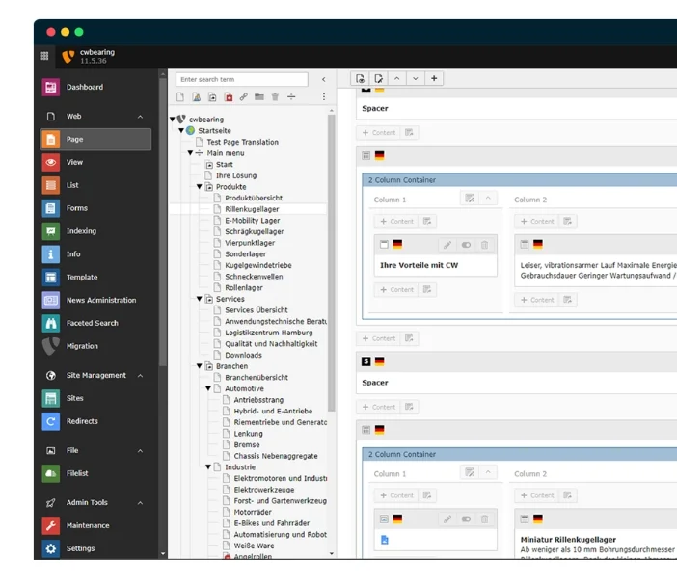Screen dimensions: 677x586
Task: Delete the 'Ihre Vorteile mit CW' element
Action: (x=484, y=245)
